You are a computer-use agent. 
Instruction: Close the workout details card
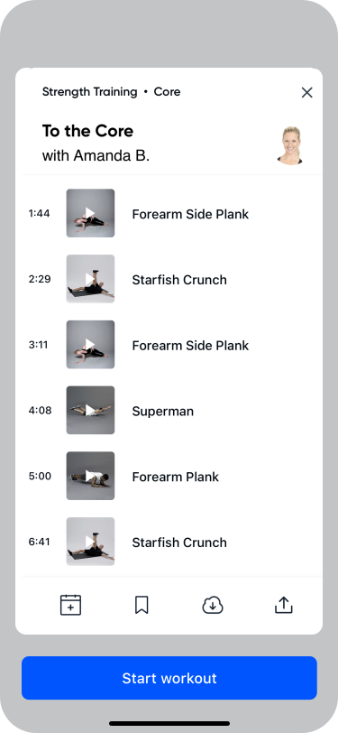pyautogui.click(x=306, y=93)
